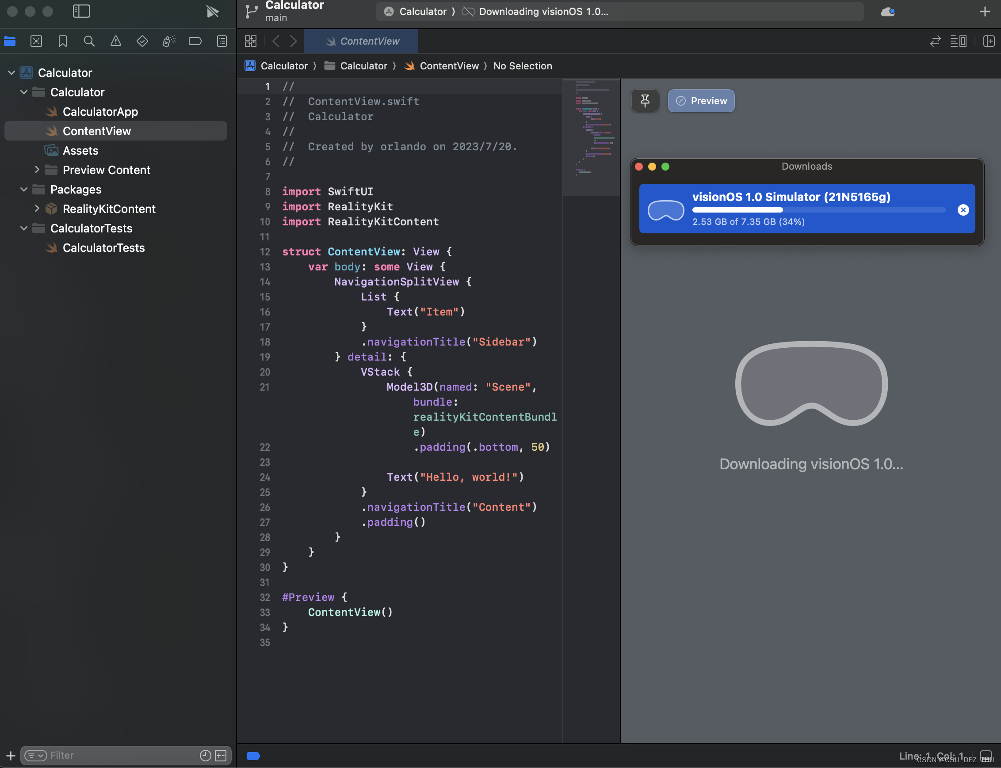1001x768 pixels.
Task: Open the Issue navigator warning icon
Action: (x=116, y=41)
